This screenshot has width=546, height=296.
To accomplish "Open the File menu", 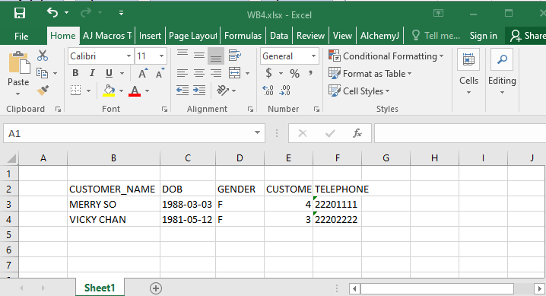I will tap(21, 36).
